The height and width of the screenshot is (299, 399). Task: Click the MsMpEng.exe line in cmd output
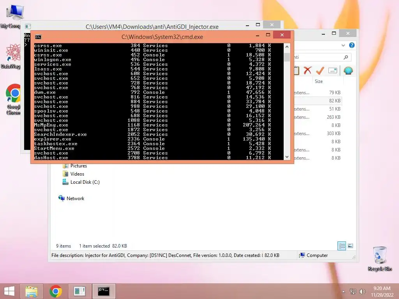[153, 125]
